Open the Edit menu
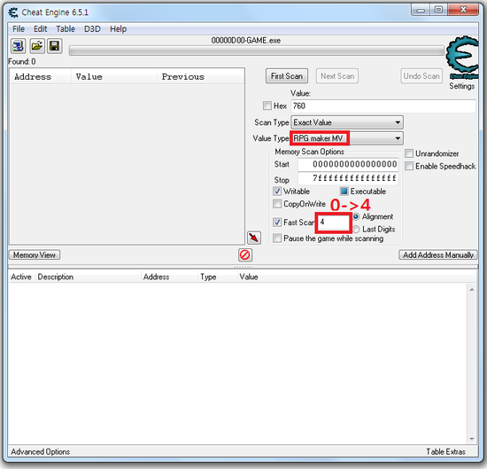The width and height of the screenshot is (487, 469). (x=41, y=29)
